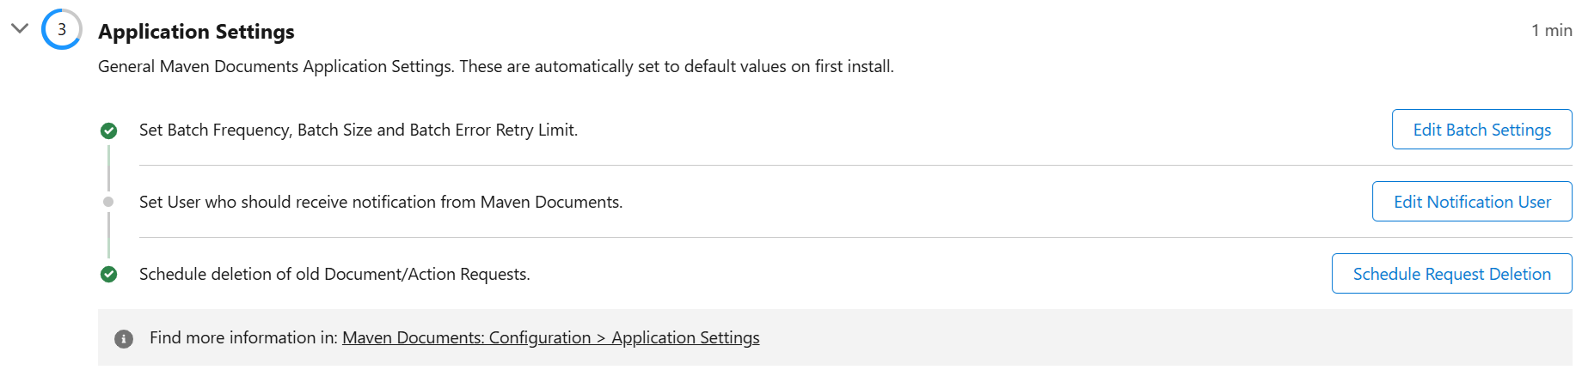Image resolution: width=1588 pixels, height=376 pixels.
Task: Click the vertical connector line between first steps
Action: click(108, 168)
